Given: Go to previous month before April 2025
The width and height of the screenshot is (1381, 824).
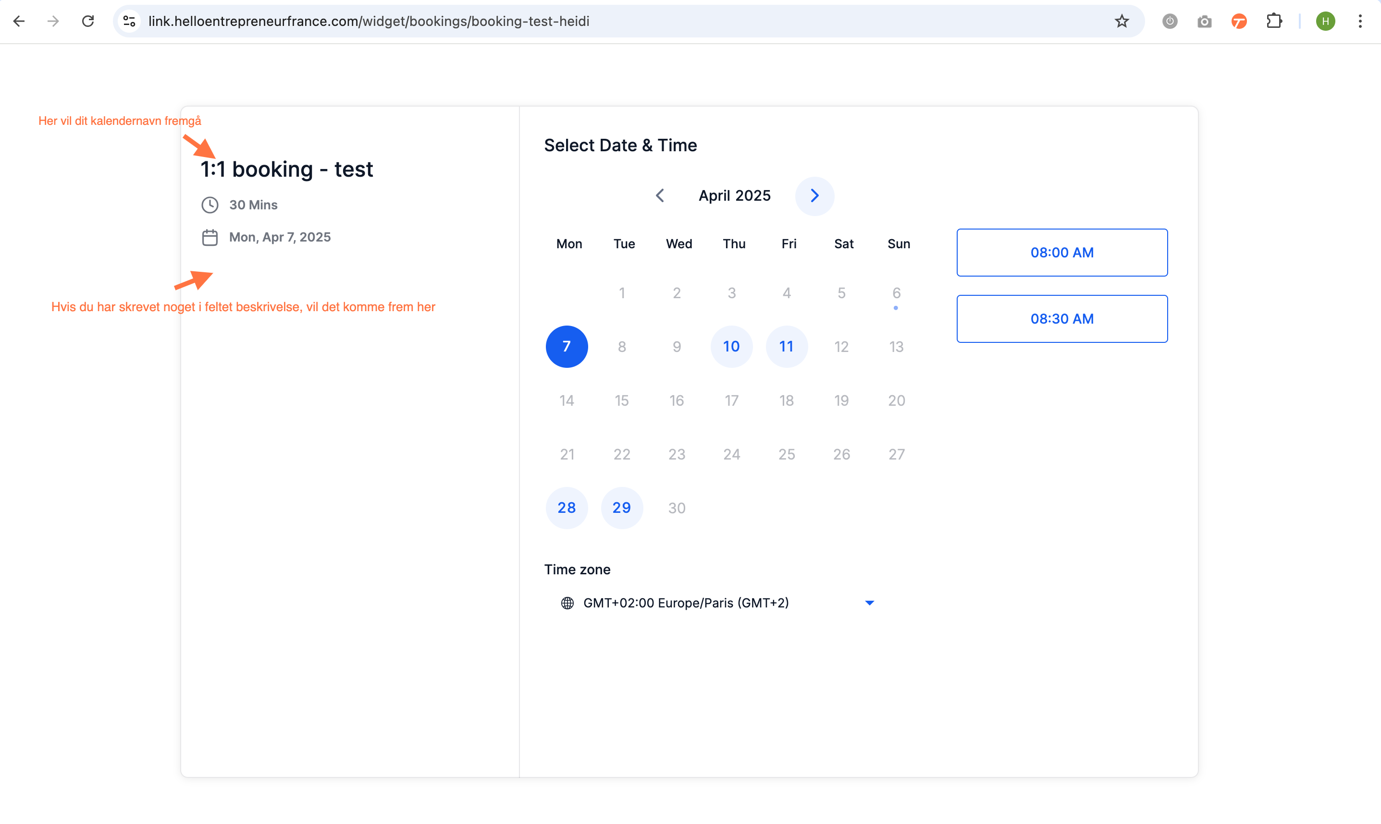Looking at the screenshot, I should click(x=660, y=195).
